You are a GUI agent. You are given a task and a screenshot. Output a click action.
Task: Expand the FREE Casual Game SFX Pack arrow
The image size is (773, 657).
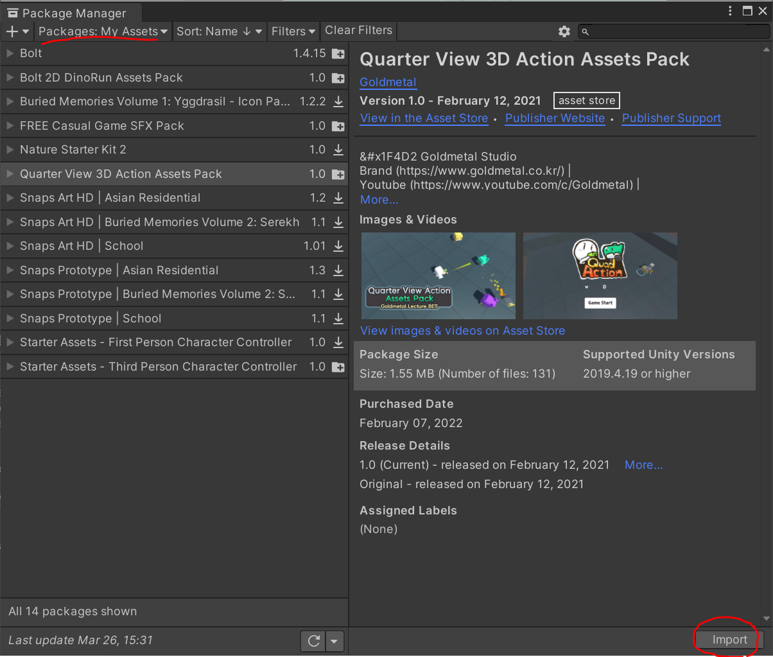(x=10, y=125)
